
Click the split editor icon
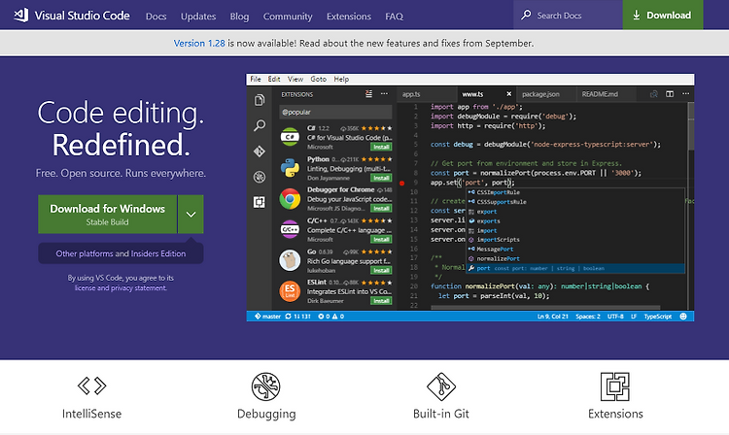[x=670, y=94]
